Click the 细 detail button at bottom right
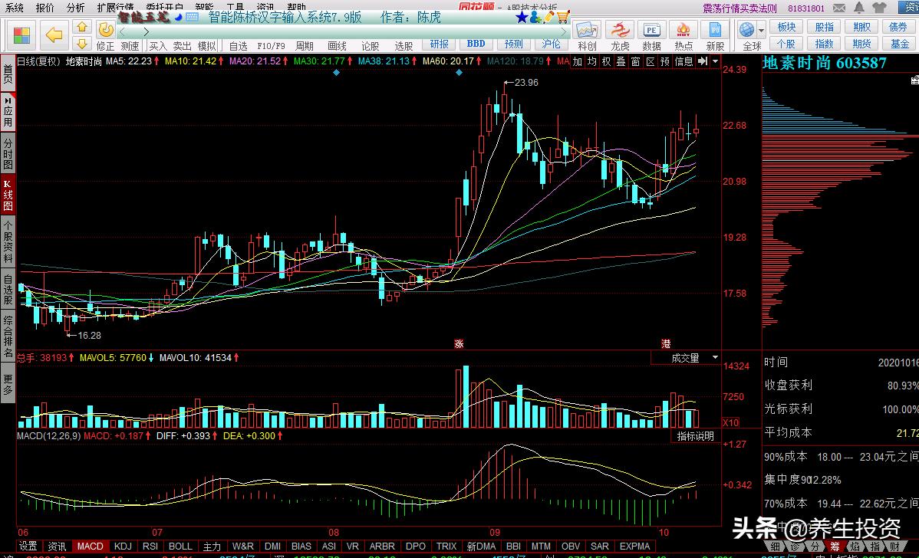Screen dimensions: 919x558 (775, 547)
